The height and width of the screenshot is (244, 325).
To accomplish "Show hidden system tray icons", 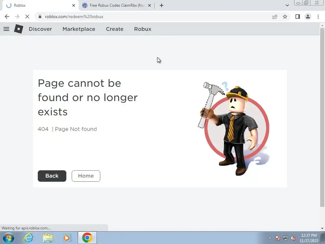I will pos(270,238).
